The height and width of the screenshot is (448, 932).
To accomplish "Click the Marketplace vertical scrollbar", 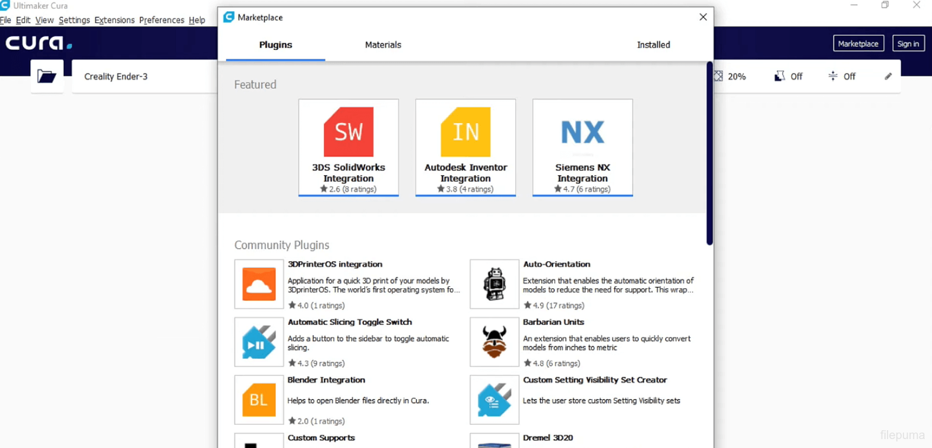I will (x=709, y=154).
